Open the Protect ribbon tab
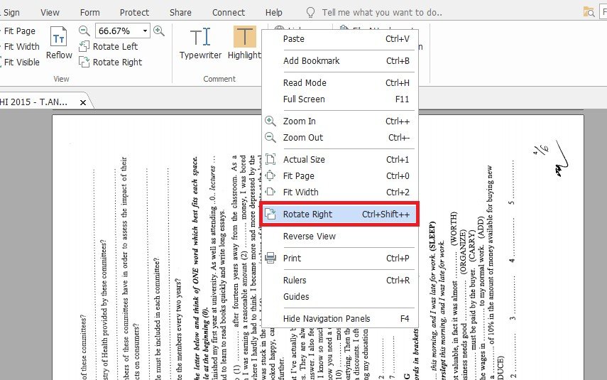The width and height of the screenshot is (607, 380). 134,12
